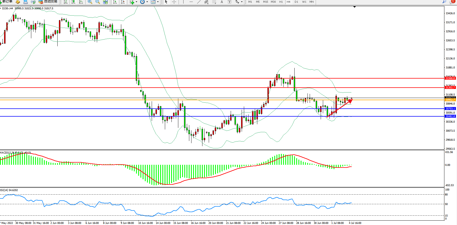Viewport: 457px width, 225px height.
Task: Open the Tile Windows grid icon
Action: (x=105, y=2)
